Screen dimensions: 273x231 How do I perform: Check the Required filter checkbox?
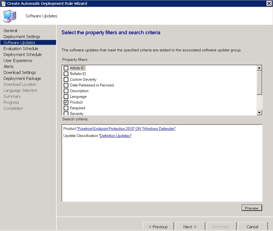[x=66, y=108]
